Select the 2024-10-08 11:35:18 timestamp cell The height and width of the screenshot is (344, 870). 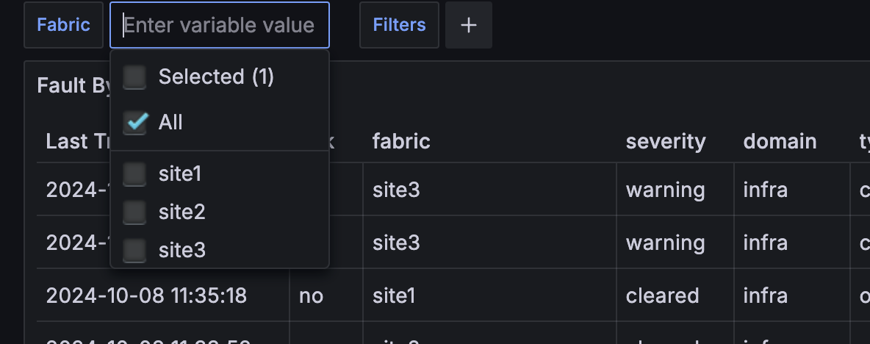[x=146, y=295]
